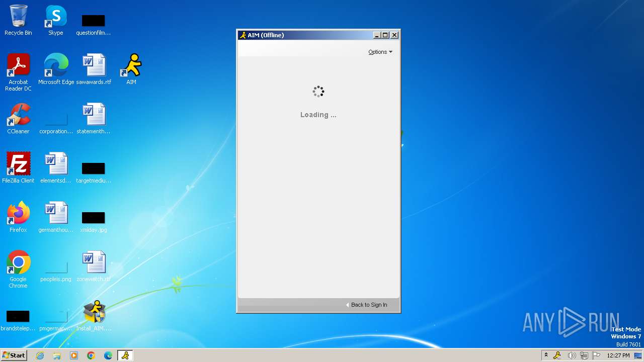Click Back to Sign In link
644x362 pixels.
pos(366,305)
